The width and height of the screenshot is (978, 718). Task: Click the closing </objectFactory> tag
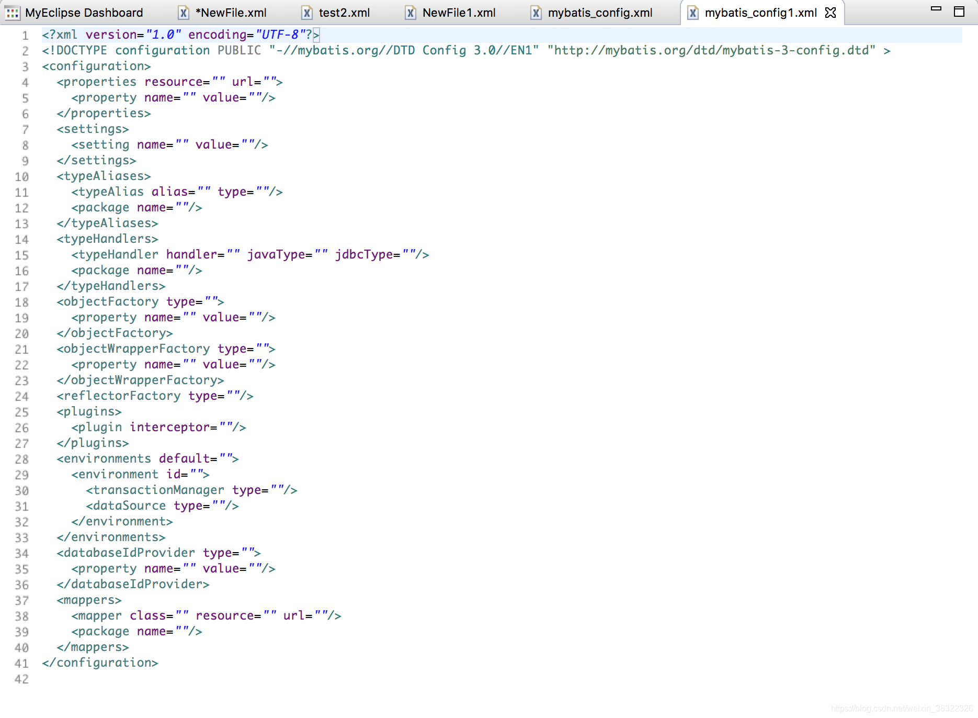115,333
